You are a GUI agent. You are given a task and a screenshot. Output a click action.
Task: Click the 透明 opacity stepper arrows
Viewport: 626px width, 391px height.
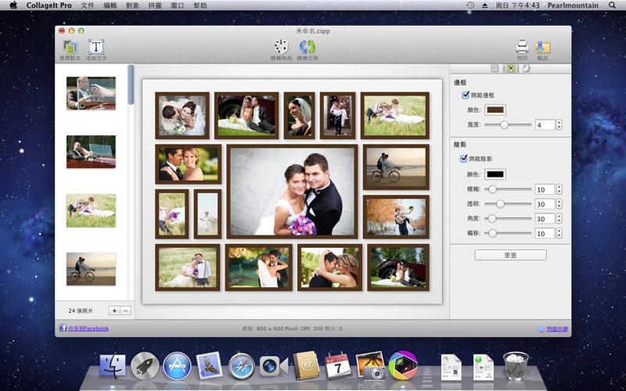coord(559,204)
